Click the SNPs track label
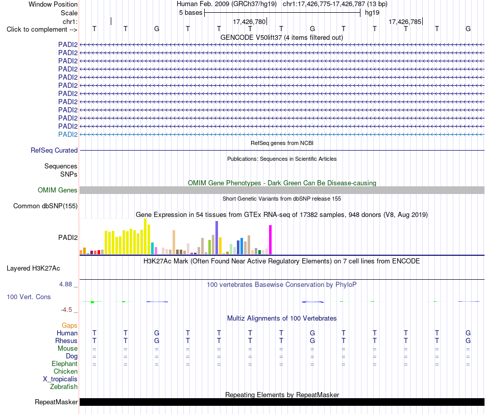This screenshot has height=414, width=485. pyautogui.click(x=69, y=175)
